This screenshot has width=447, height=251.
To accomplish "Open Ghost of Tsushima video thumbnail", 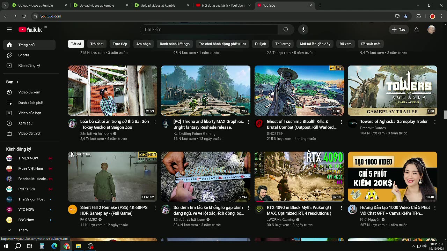I will pos(299,91).
